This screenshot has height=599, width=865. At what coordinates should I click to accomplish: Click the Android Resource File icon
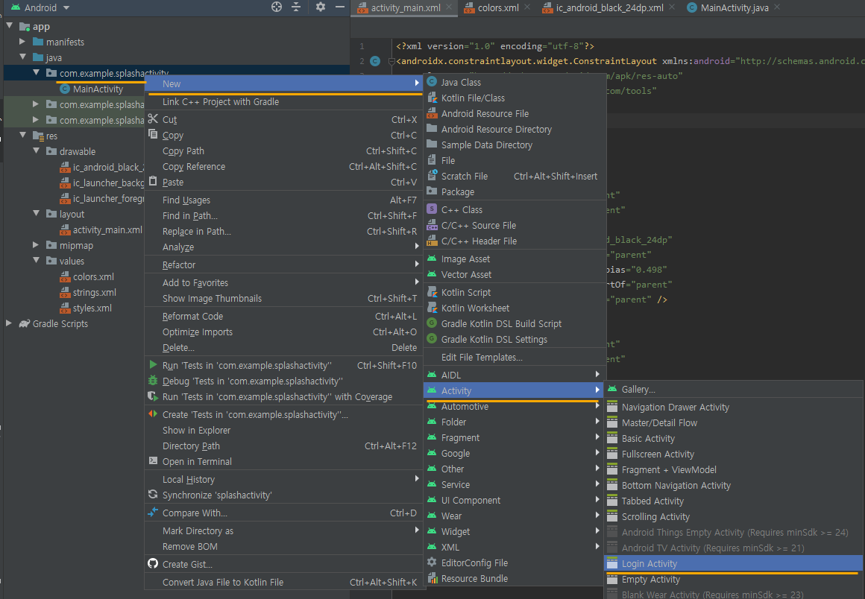432,113
